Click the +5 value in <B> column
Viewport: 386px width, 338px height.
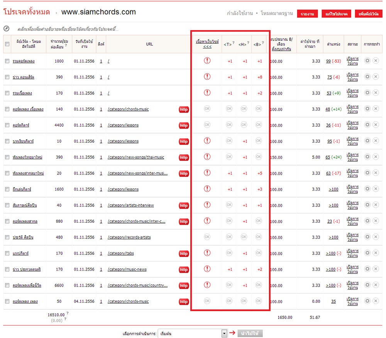(260, 173)
